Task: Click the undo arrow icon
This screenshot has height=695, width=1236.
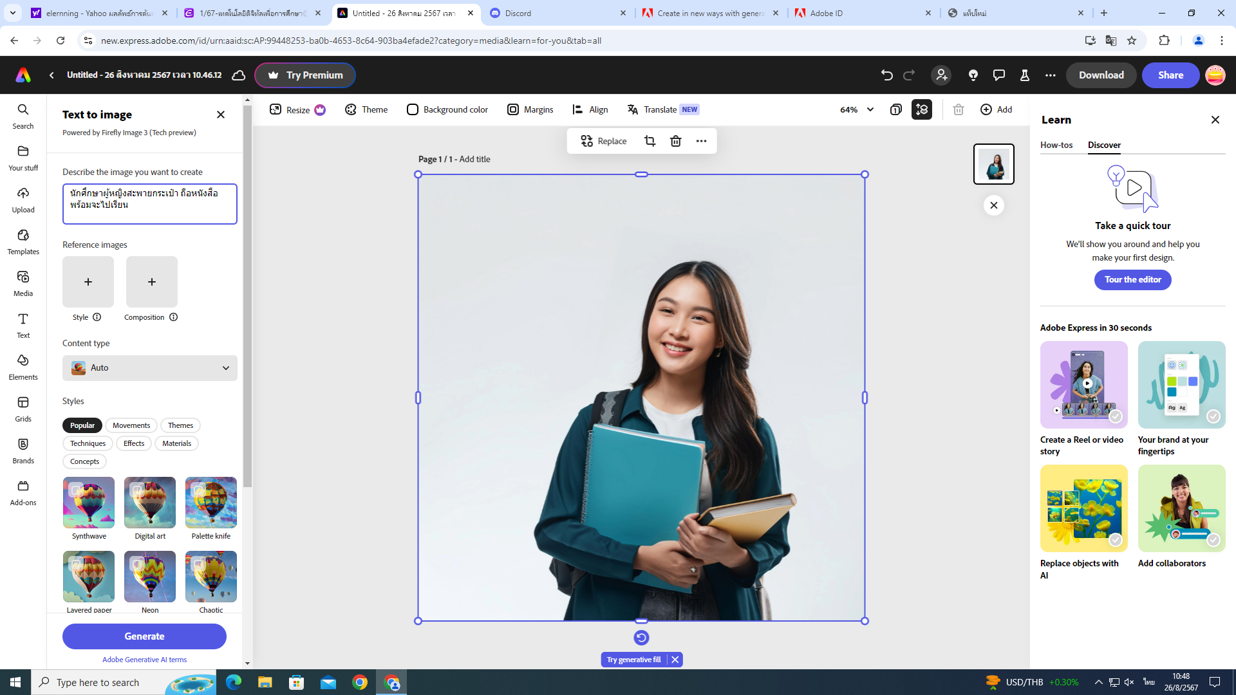Action: tap(886, 75)
